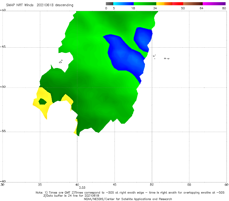Screen dimensions: 229x201
Task: Click the "NOAA/NESDIS/Center for Satellite Applications and Research" credit
Action: 128,199
